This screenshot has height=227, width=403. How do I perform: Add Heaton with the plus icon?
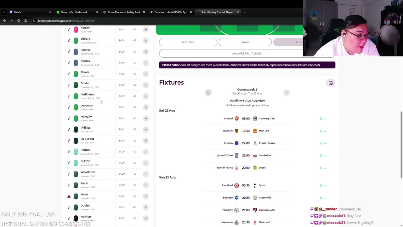pyautogui.click(x=145, y=218)
